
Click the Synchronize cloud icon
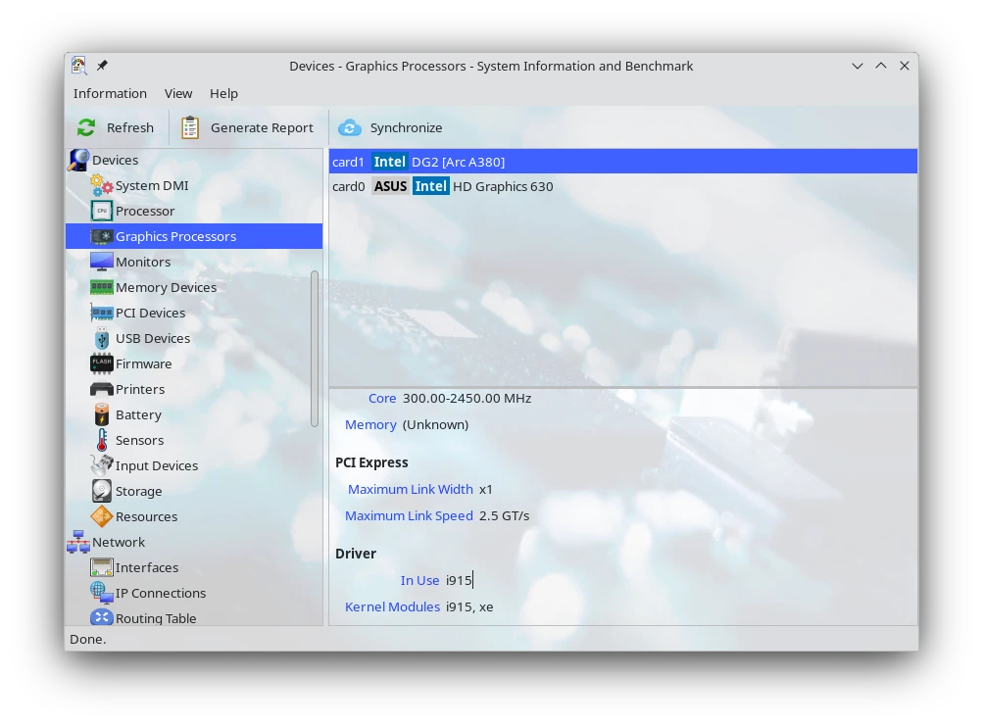click(x=350, y=127)
